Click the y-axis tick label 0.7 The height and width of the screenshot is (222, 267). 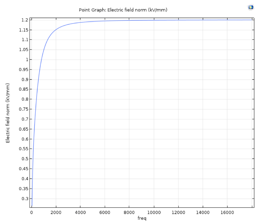[25, 119]
